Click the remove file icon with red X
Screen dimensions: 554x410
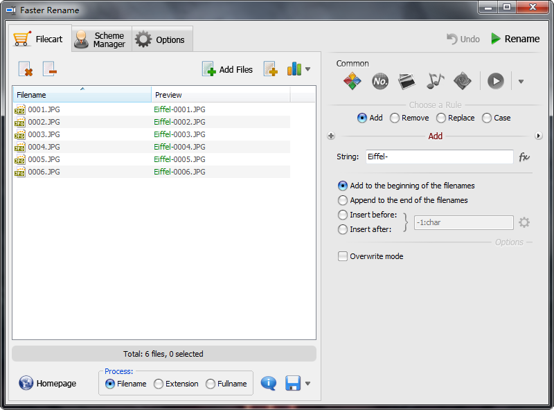(26, 69)
